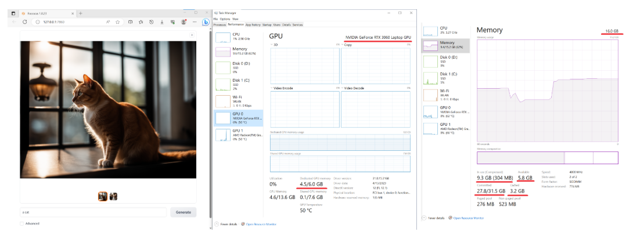Select the second generated cat thumbnail
This screenshot has height=239, width=633.
coord(113,197)
